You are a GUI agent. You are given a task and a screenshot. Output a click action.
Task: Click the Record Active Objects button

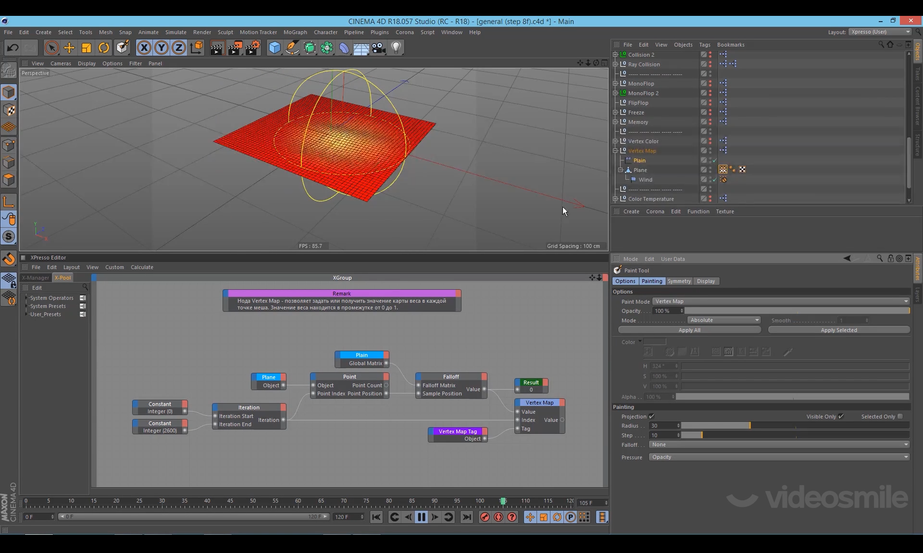[485, 517]
